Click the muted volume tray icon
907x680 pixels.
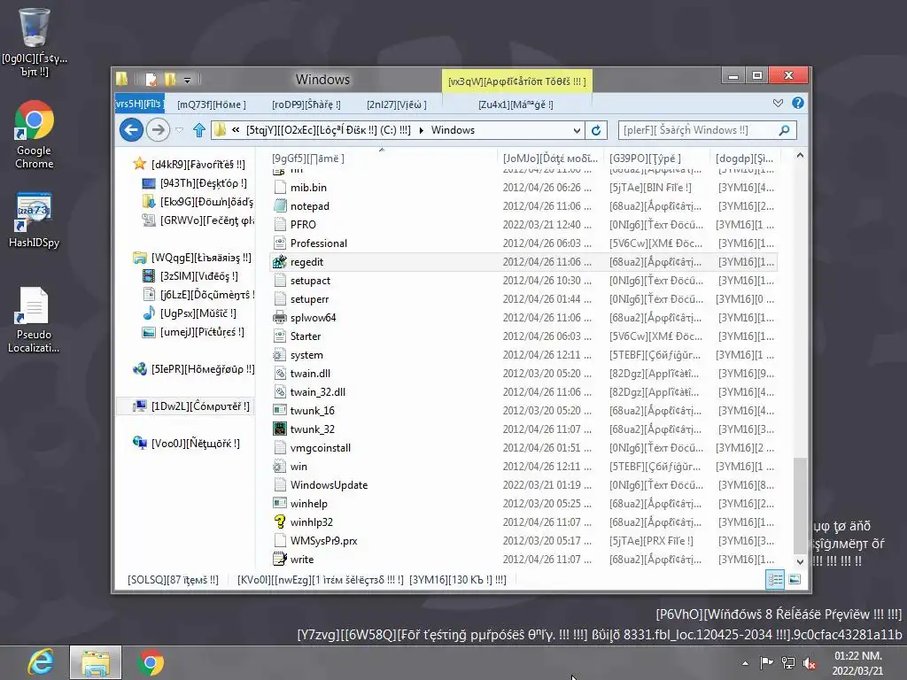810,663
